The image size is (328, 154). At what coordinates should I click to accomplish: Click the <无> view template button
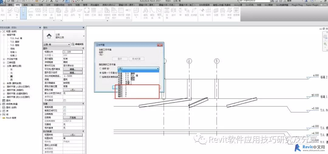click(73, 135)
